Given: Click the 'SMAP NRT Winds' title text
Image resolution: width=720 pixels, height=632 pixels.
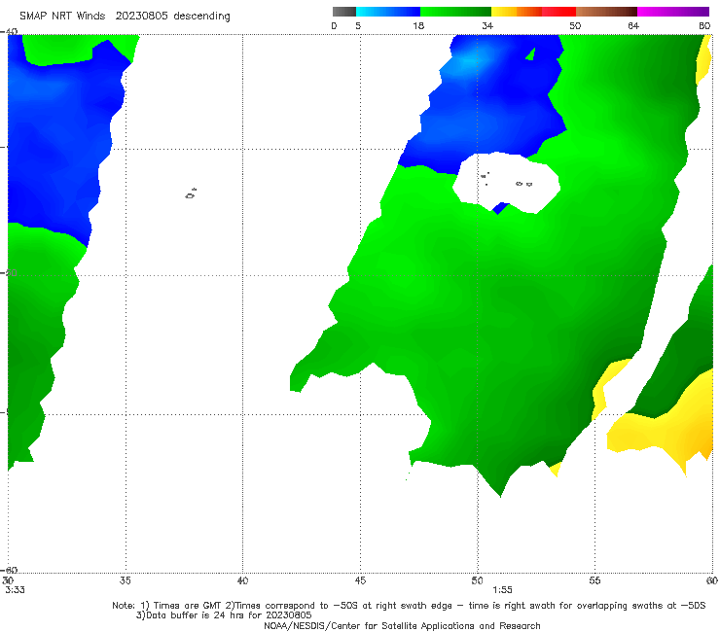Looking at the screenshot, I should point(62,16).
